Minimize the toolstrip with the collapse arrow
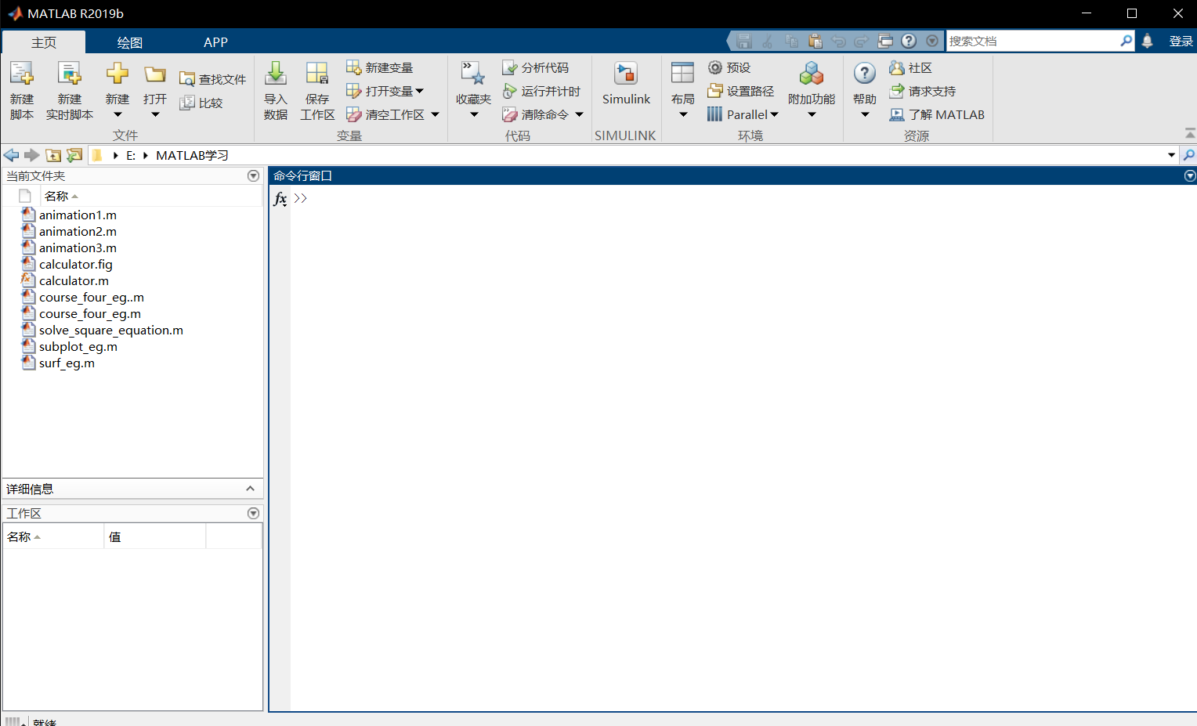This screenshot has height=726, width=1197. point(1190,133)
